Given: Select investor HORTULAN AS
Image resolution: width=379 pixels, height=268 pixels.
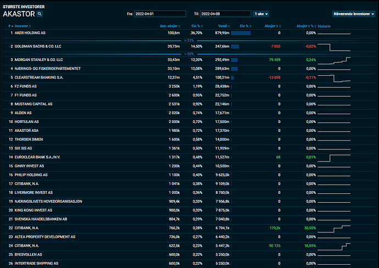Looking at the screenshot, I should [26, 122].
